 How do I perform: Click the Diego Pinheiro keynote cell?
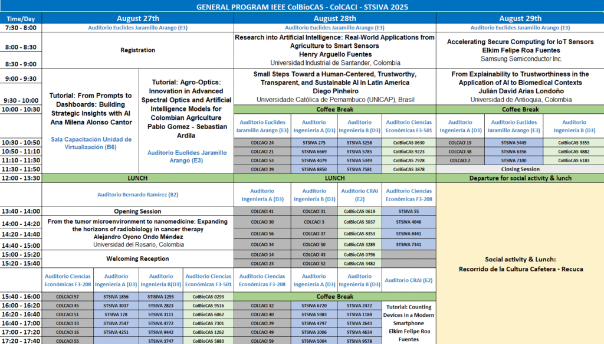coord(335,87)
